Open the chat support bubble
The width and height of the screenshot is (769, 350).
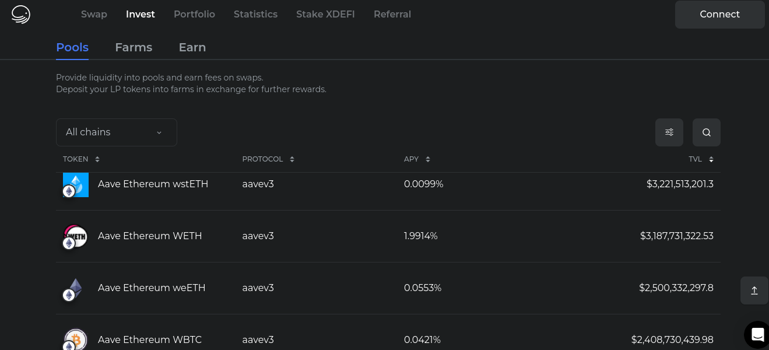(757, 334)
